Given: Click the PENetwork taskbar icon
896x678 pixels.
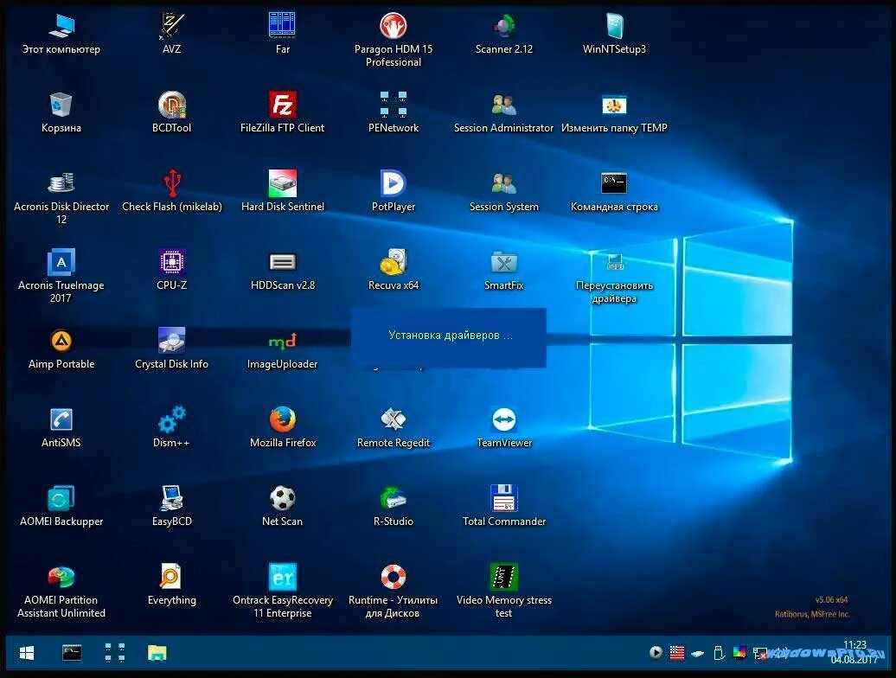Looking at the screenshot, I should [x=115, y=653].
